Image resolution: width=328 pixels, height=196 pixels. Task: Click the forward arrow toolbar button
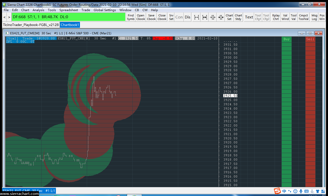pyautogui.click(x=9, y=17)
